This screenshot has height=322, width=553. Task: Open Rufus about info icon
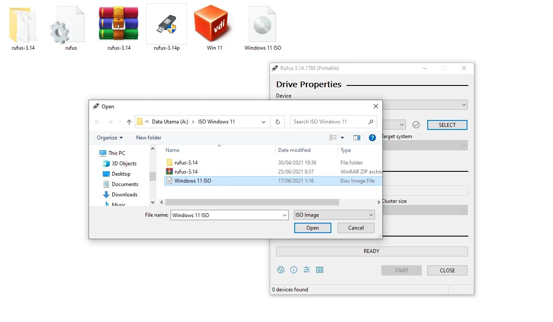(294, 270)
